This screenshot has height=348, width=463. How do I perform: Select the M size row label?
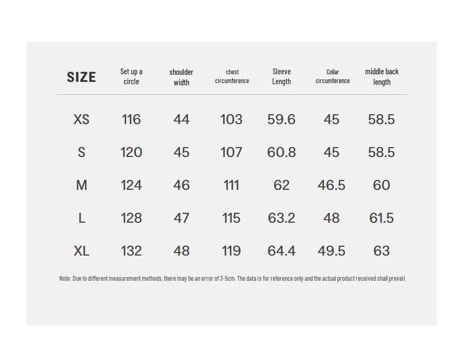(81, 185)
